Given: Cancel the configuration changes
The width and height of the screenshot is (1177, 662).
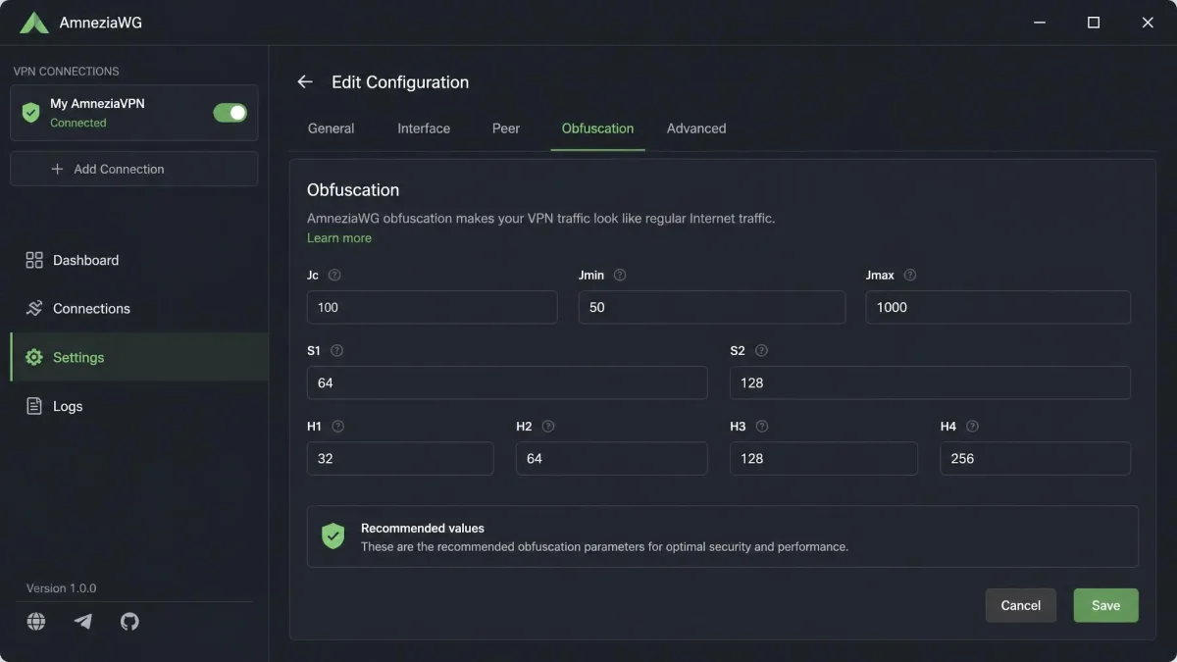Looking at the screenshot, I should [1021, 605].
